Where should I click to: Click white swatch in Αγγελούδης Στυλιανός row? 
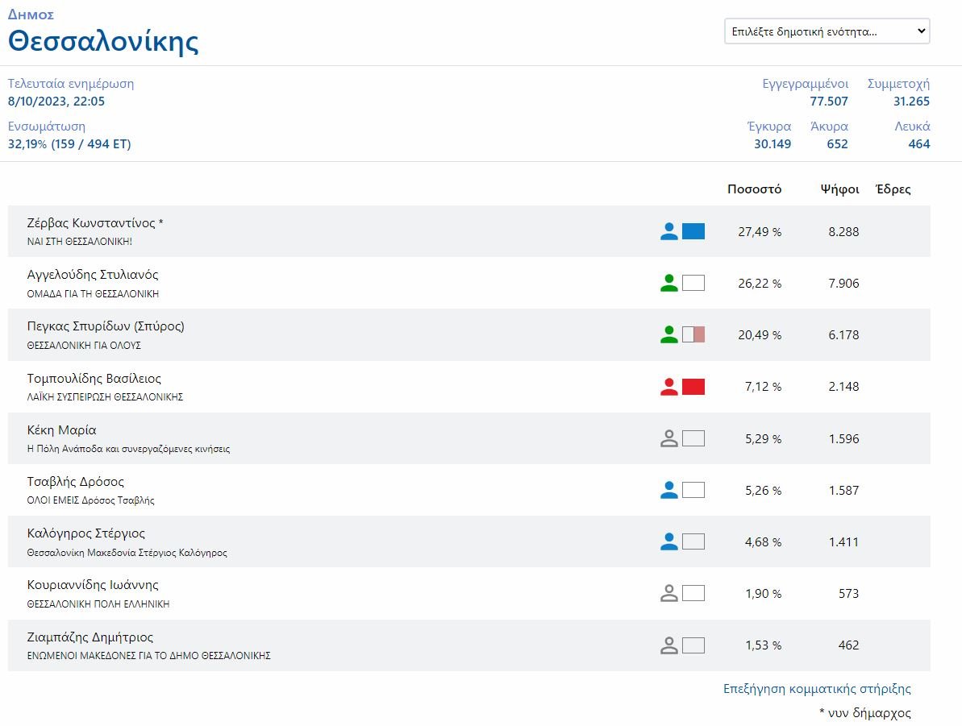(x=693, y=283)
